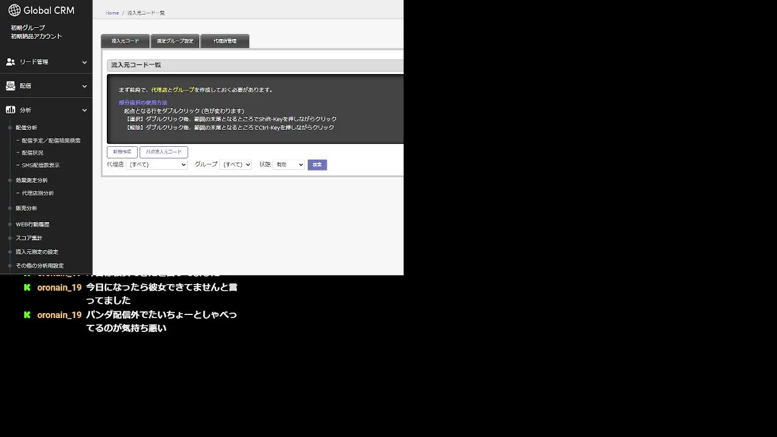777x437 pixels.
Task: Click the Global CRM title text
Action: coord(49,10)
